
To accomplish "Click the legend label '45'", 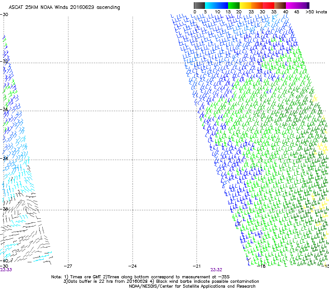I will click(297, 12).
